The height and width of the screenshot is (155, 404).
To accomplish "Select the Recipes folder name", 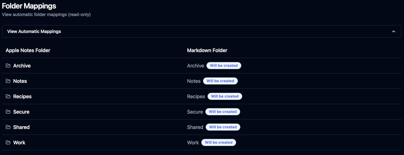I will click(x=22, y=96).
